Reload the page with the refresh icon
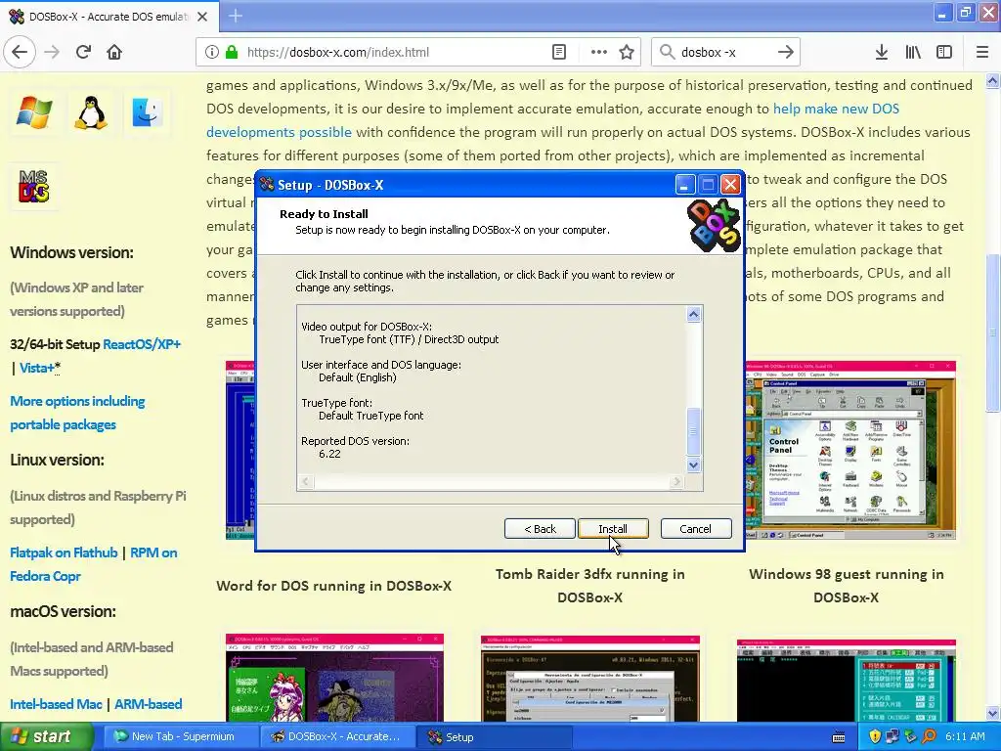Image resolution: width=1001 pixels, height=751 pixels. 83,52
